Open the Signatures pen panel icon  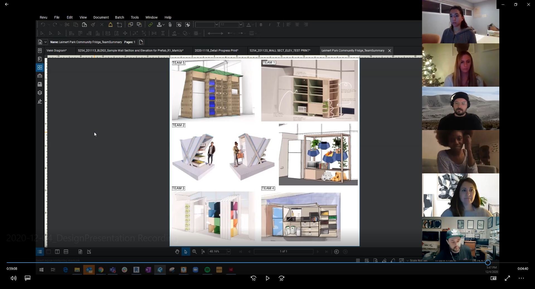coord(40,101)
